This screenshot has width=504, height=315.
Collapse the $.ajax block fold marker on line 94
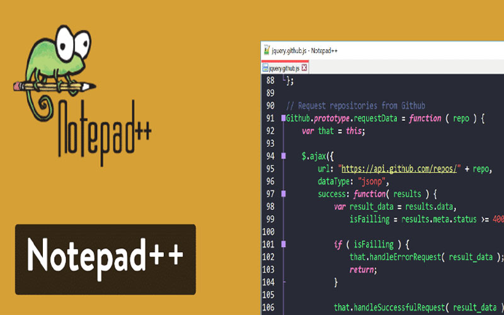pos(283,156)
